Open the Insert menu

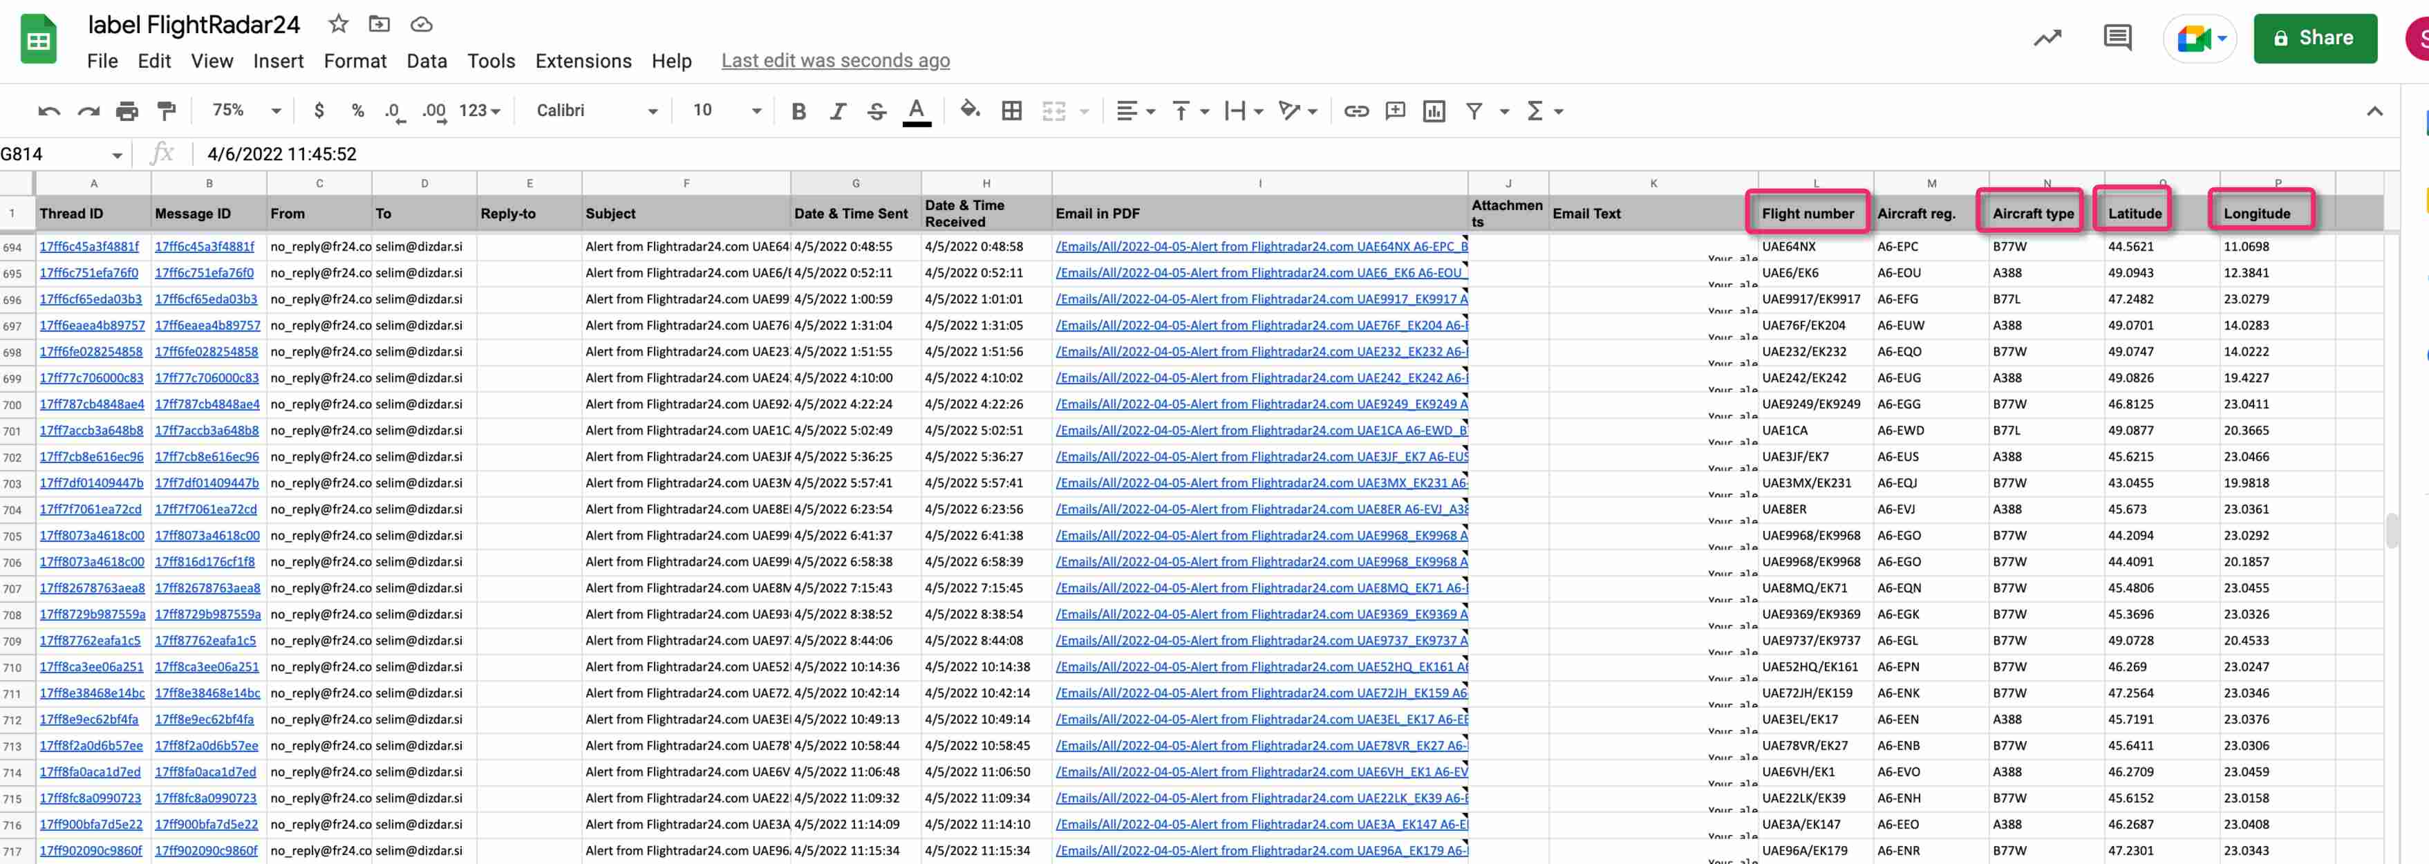click(278, 62)
